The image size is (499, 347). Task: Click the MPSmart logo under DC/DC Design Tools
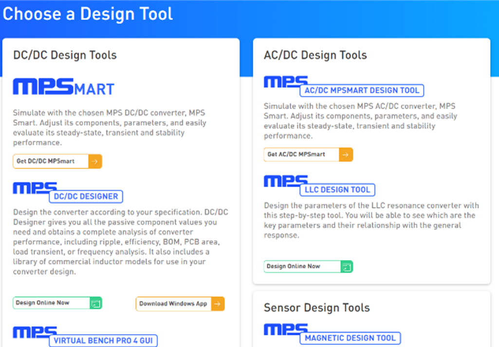[64, 87]
